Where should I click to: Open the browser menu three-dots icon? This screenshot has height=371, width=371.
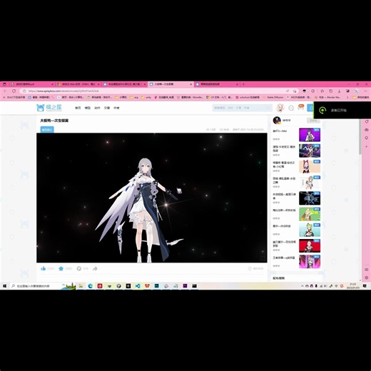365,91
